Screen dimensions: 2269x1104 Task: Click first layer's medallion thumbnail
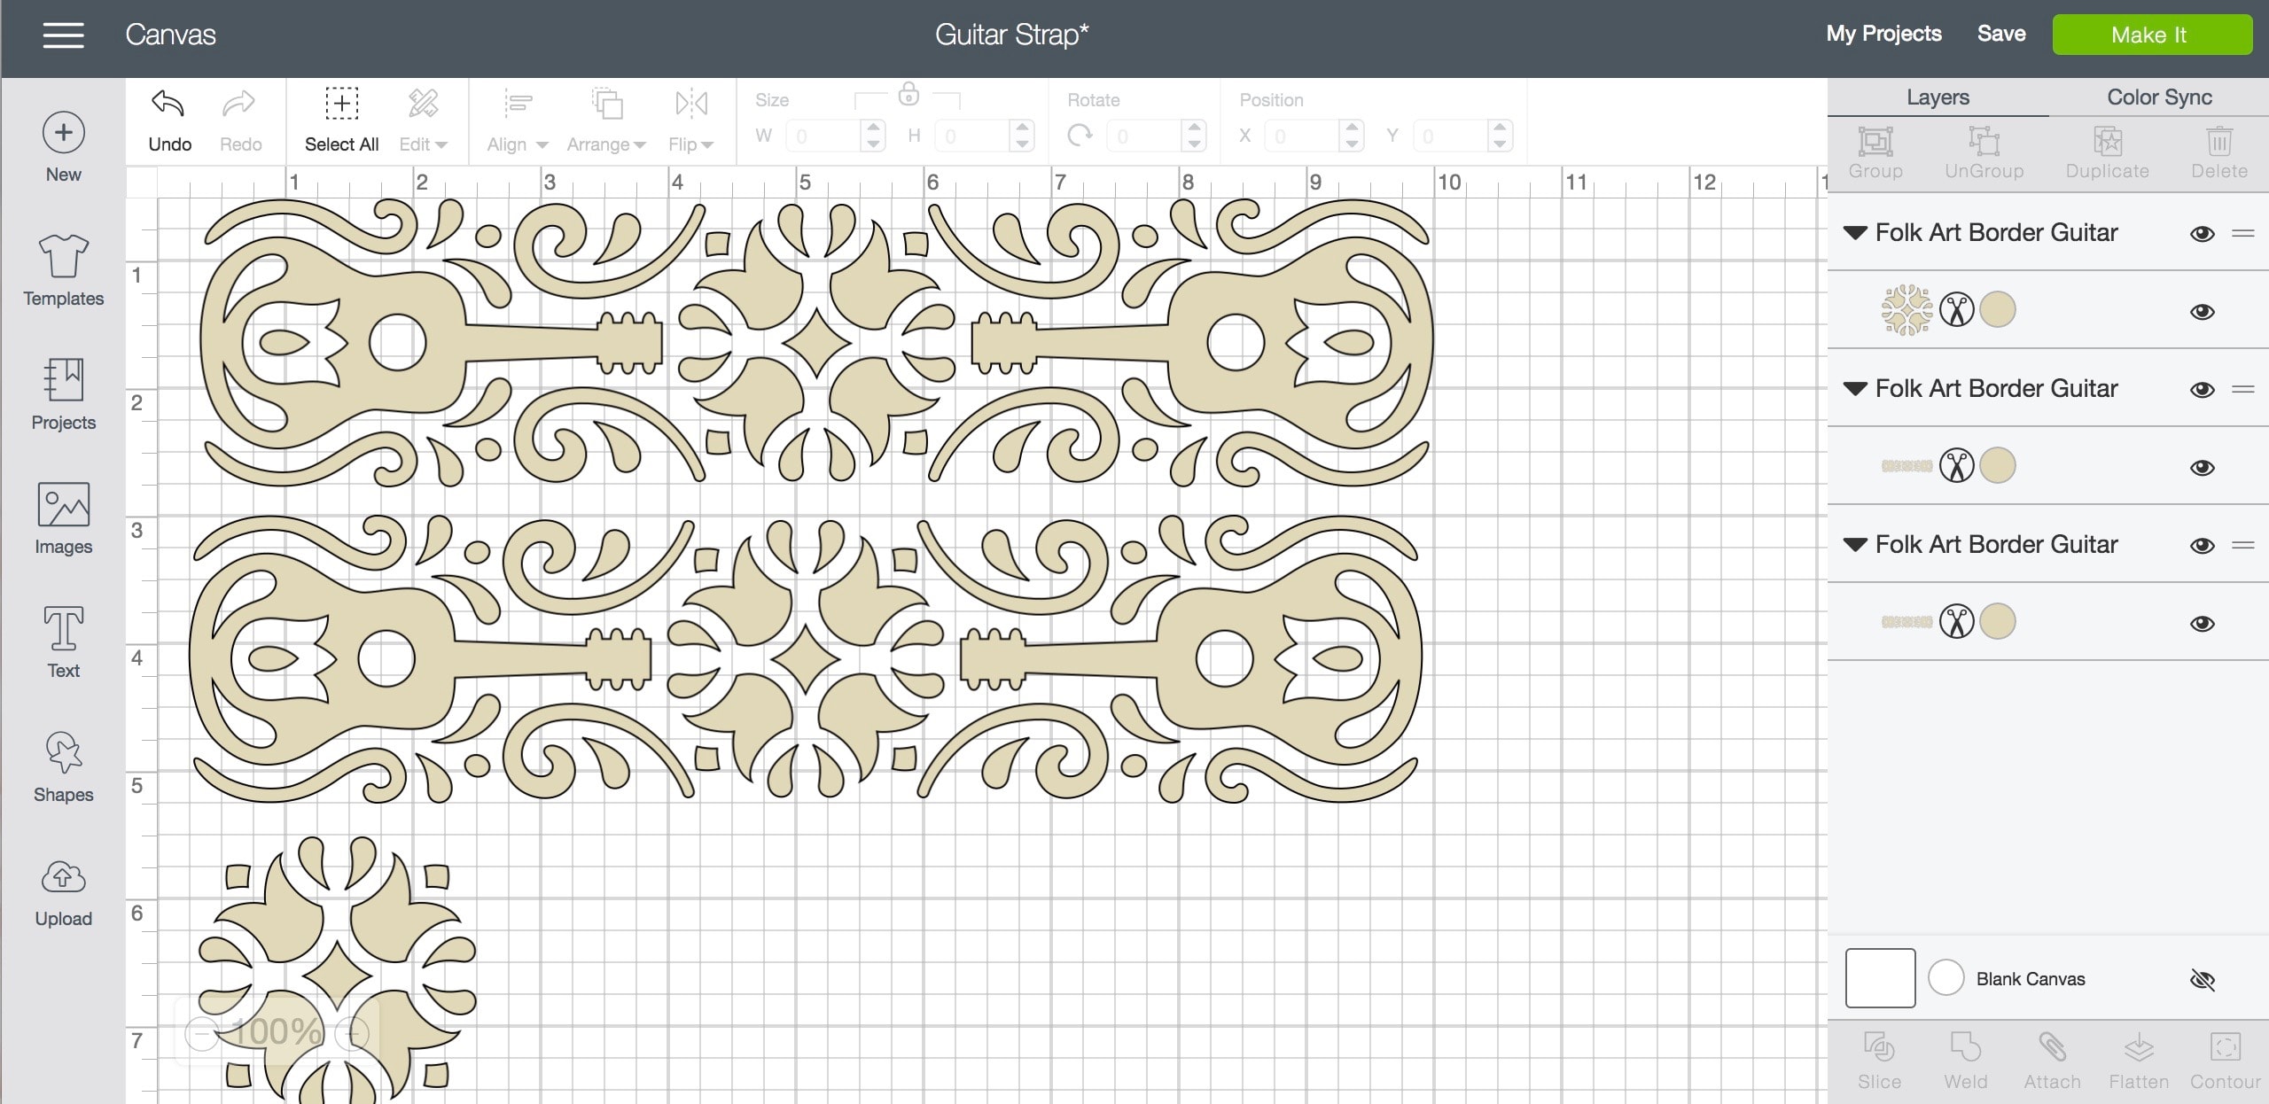coord(1906,310)
